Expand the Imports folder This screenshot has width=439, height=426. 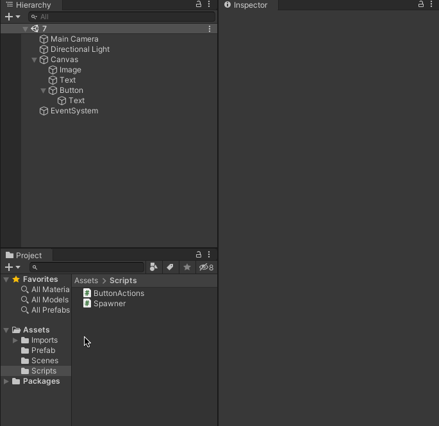[x=15, y=340]
